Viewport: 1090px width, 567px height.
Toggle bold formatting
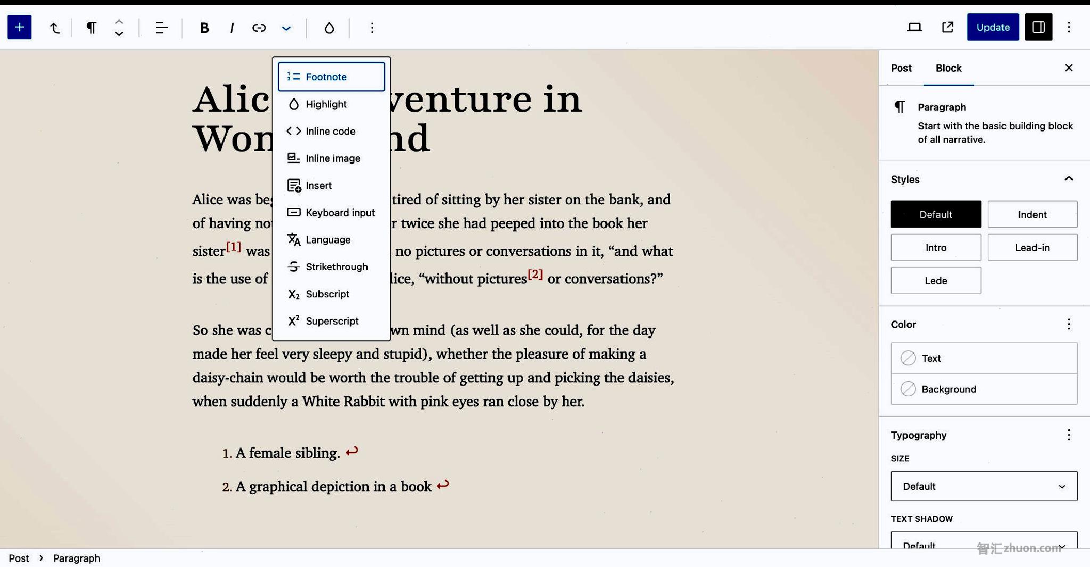tap(204, 28)
